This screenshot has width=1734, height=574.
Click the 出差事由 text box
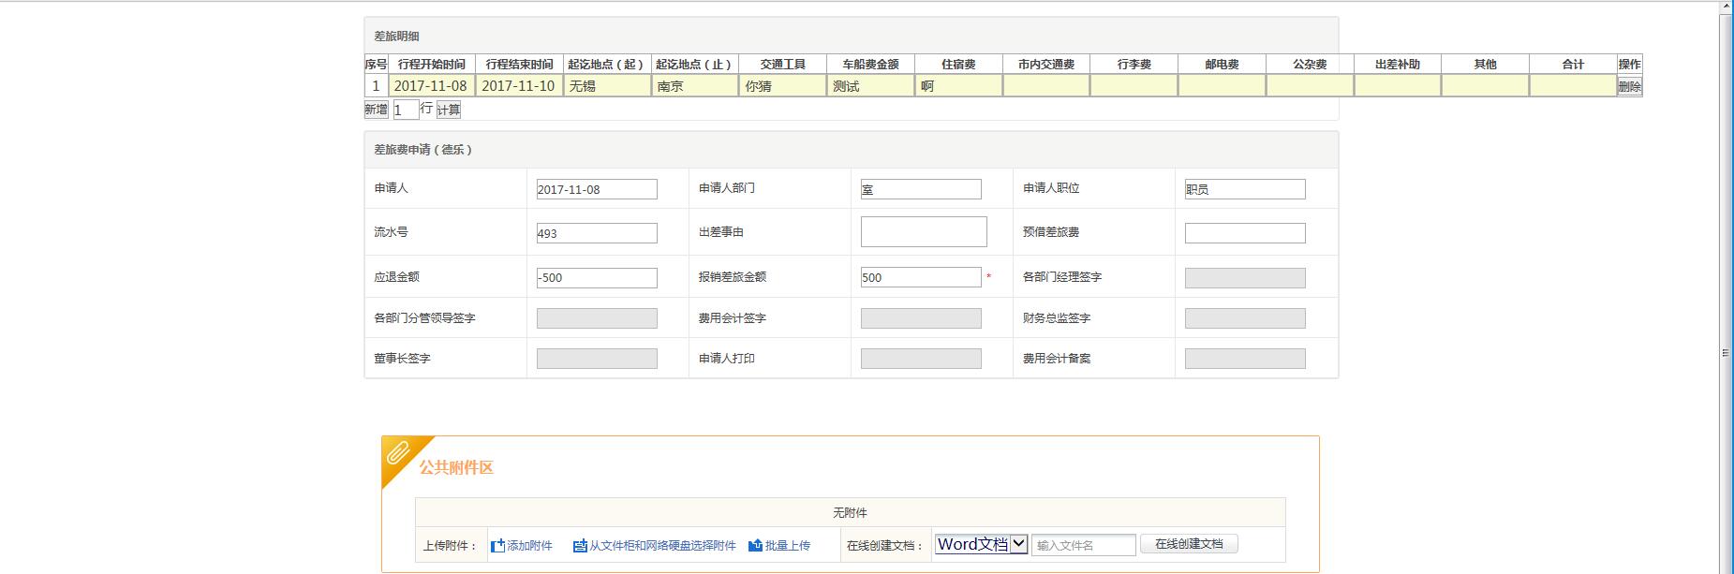pos(923,232)
